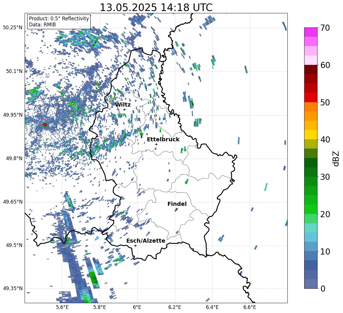
Task: Pick the bright green swatch at 20
Action: pyautogui.click(x=311, y=209)
